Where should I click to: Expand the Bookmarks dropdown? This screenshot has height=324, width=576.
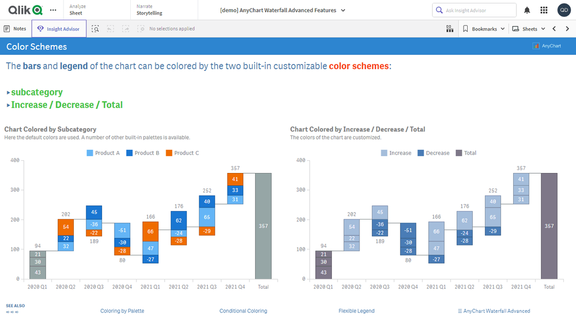(483, 29)
